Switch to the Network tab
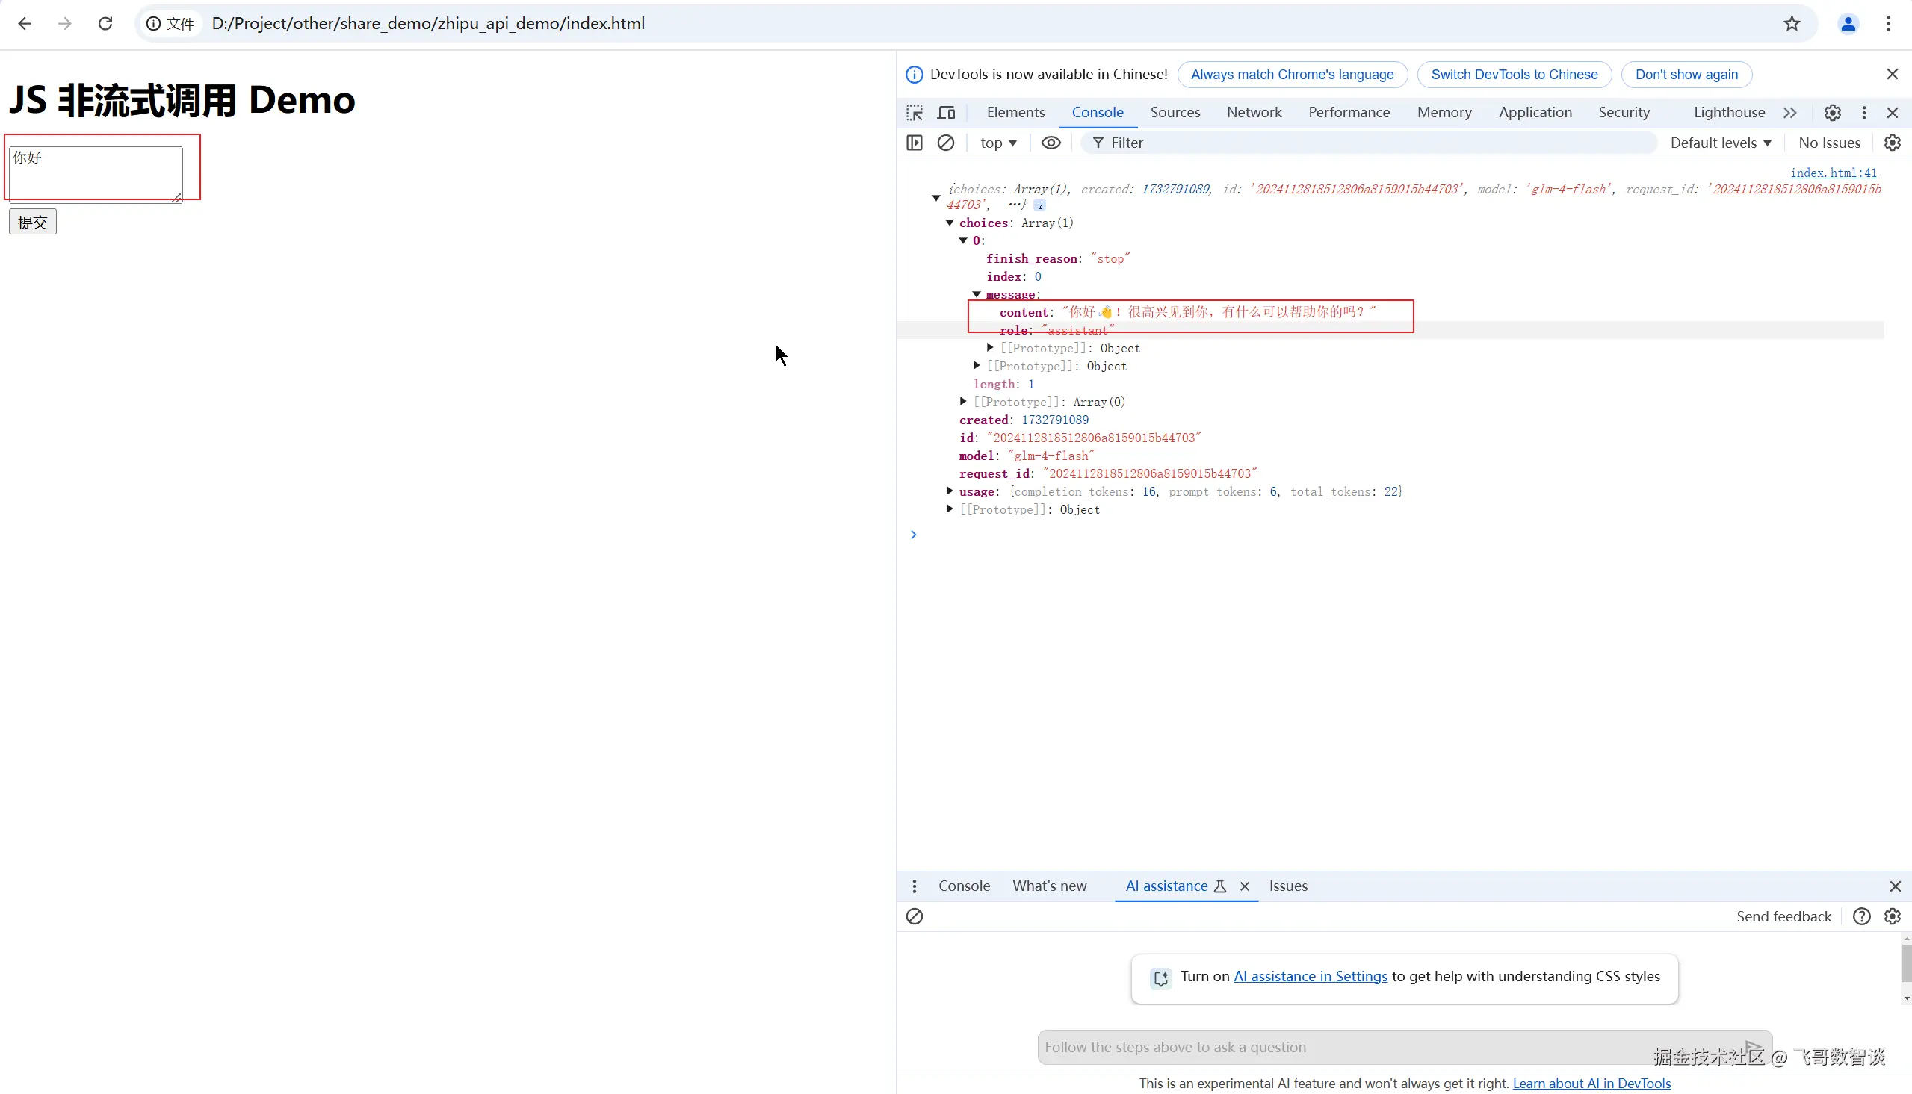 1254,112
